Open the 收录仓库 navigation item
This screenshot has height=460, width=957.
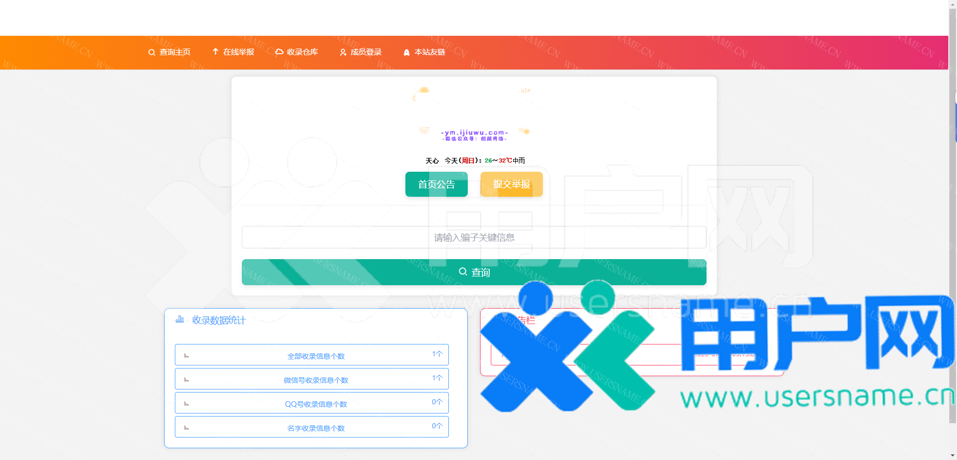pos(297,52)
